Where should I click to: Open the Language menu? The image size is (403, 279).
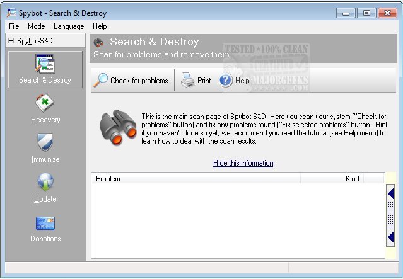(x=69, y=26)
